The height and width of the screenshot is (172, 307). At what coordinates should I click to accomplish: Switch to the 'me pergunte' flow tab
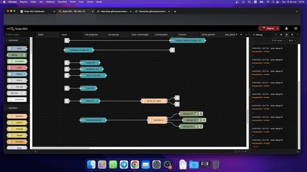(x=94, y=34)
